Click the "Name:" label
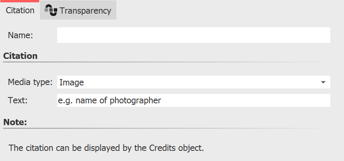Screen dimensions: 344x161 coord(20,35)
